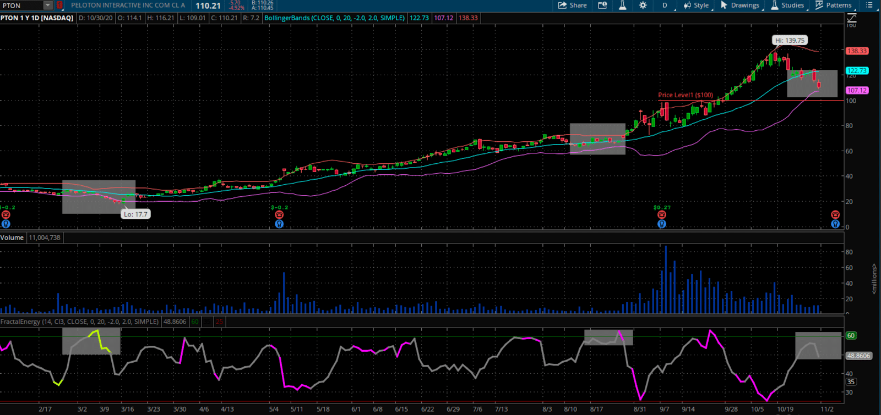881x415 pixels.
Task: Click the O: 114.1 open value
Action: coord(129,18)
